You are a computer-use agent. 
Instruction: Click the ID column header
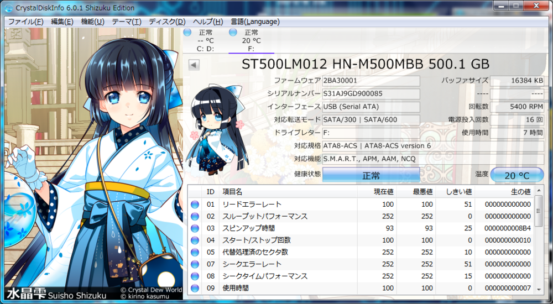pyautogui.click(x=210, y=192)
